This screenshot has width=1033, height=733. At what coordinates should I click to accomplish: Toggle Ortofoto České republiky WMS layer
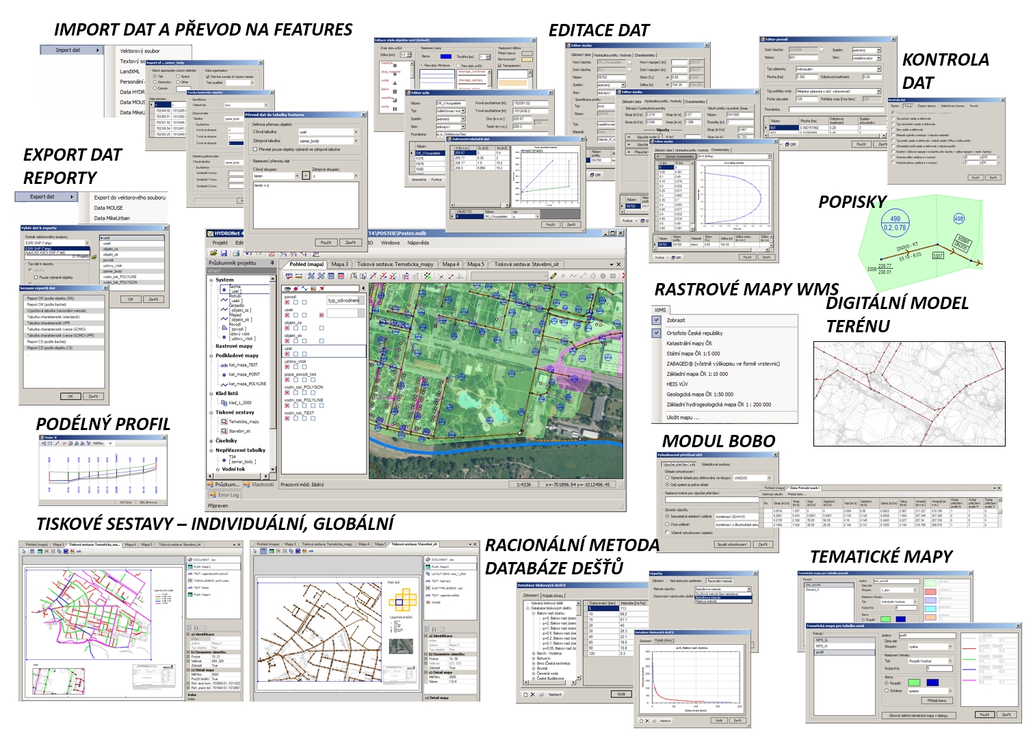[657, 333]
